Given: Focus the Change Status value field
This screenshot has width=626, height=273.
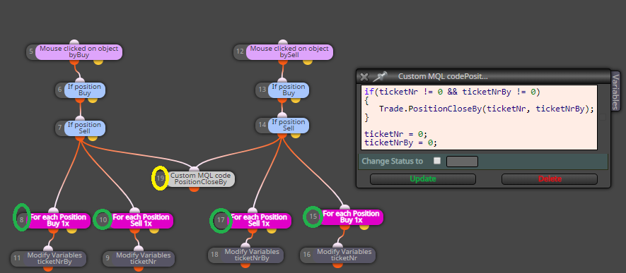Looking at the screenshot, I should [x=462, y=162].
